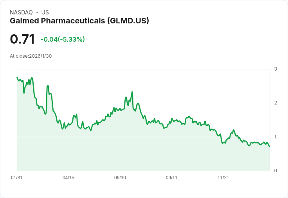
Task: Click the starting point of the price line
Action: point(17,77)
